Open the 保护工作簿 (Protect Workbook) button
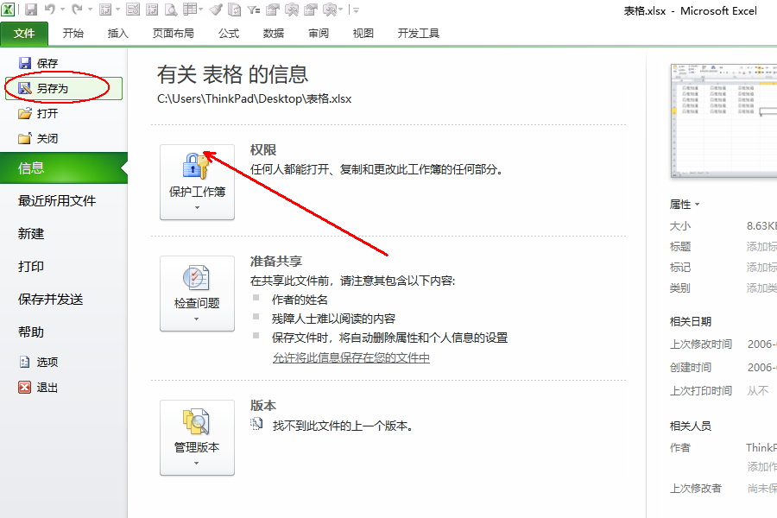Image resolution: width=777 pixels, height=518 pixels. point(197,177)
